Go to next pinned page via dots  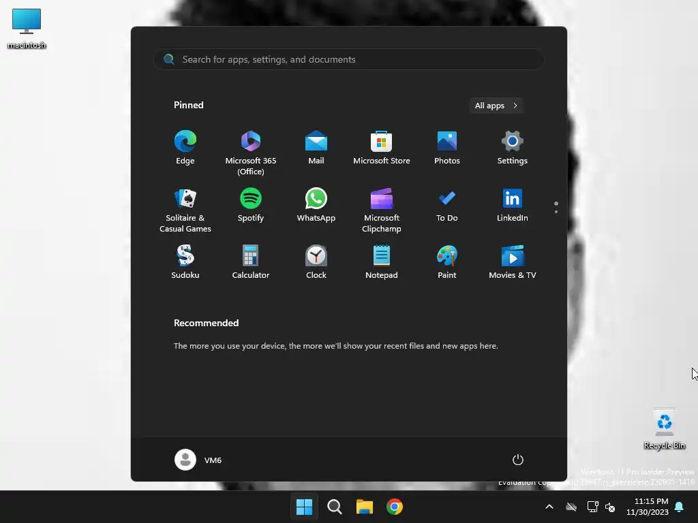pyautogui.click(x=556, y=212)
